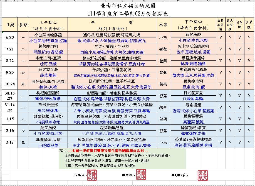Select the "水果類" header cell
Image resolution: width=255 pixels, height=186 pixels.
point(249,24)
